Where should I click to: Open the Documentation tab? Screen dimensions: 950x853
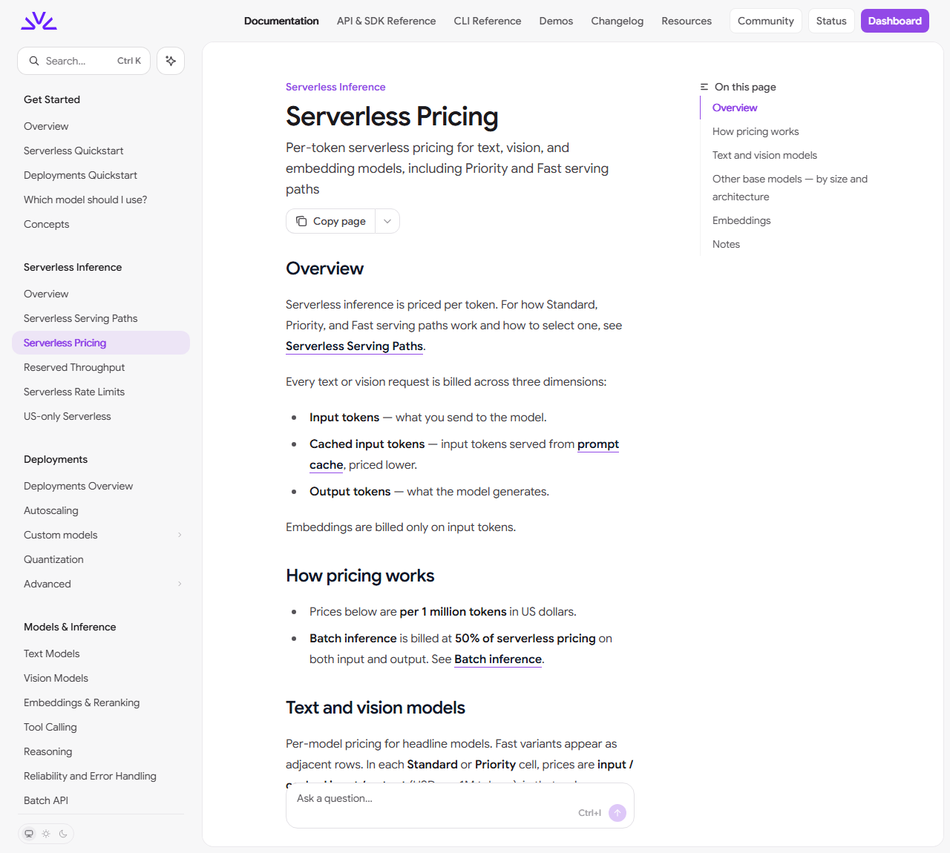(281, 21)
